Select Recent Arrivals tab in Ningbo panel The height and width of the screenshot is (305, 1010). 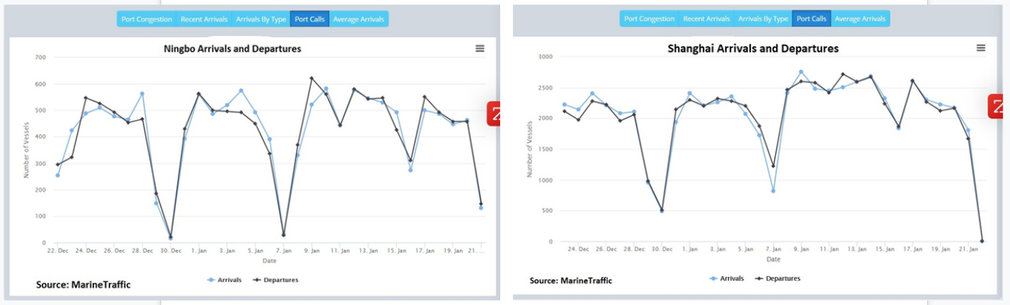[x=204, y=19]
